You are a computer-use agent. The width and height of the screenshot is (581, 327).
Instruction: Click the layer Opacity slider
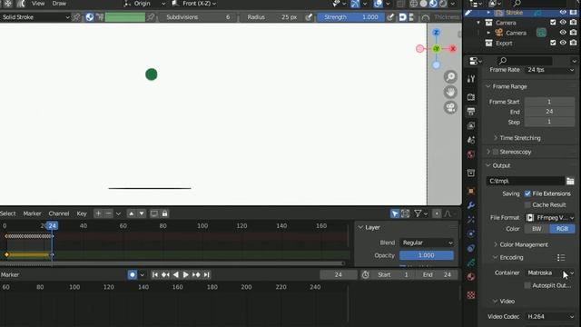[x=427, y=255]
